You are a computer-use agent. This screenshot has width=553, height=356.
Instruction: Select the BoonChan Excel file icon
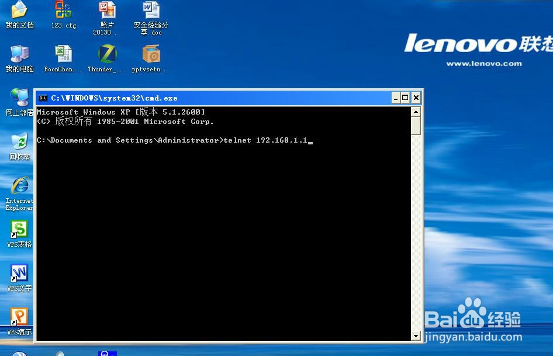[x=63, y=54]
